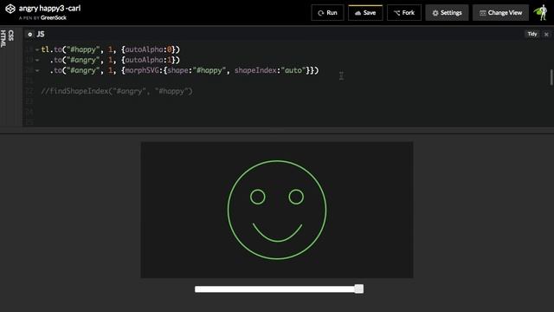Click the CodePen logo icon

pyautogui.click(x=10, y=9)
